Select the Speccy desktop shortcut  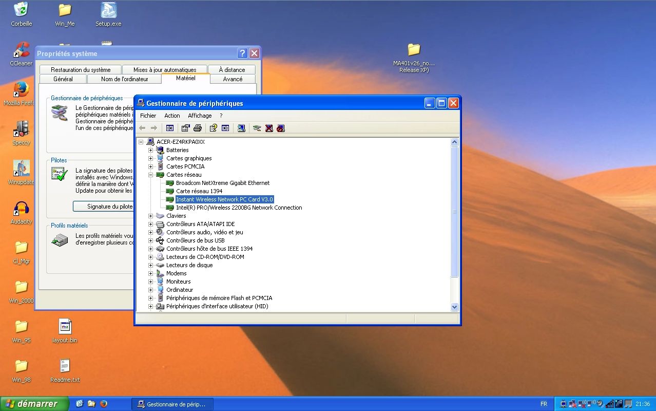[x=21, y=133]
